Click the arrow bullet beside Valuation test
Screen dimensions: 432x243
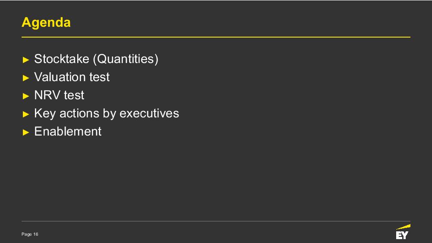coord(26,78)
